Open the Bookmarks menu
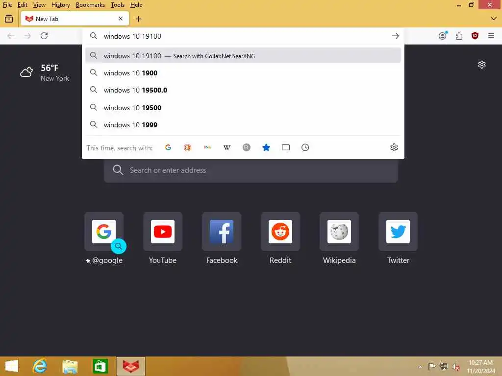Image resolution: width=502 pixels, height=376 pixels. (x=90, y=5)
